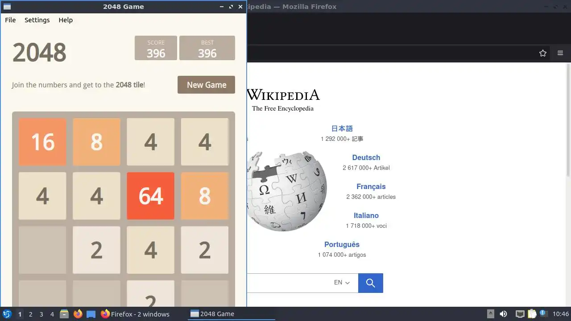571x321 pixels.
Task: Open the File menu in 2048 Game
Action: coord(10,20)
